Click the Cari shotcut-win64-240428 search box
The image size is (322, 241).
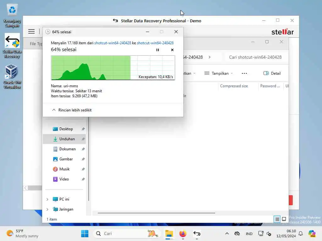255,57
